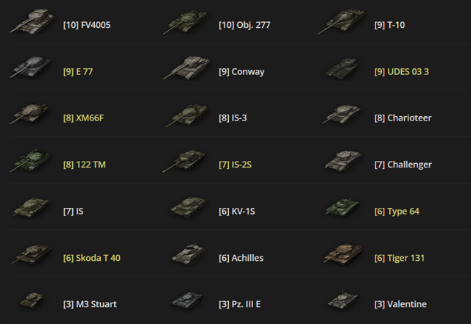The image size is (471, 324).
Task: Click the Valentine tank icon
Action: [342, 300]
